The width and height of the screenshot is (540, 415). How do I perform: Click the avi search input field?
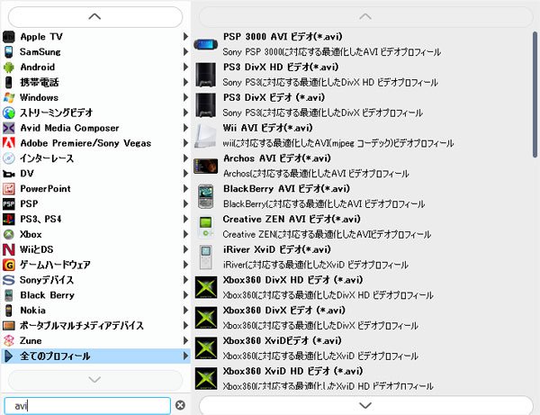[87, 406]
